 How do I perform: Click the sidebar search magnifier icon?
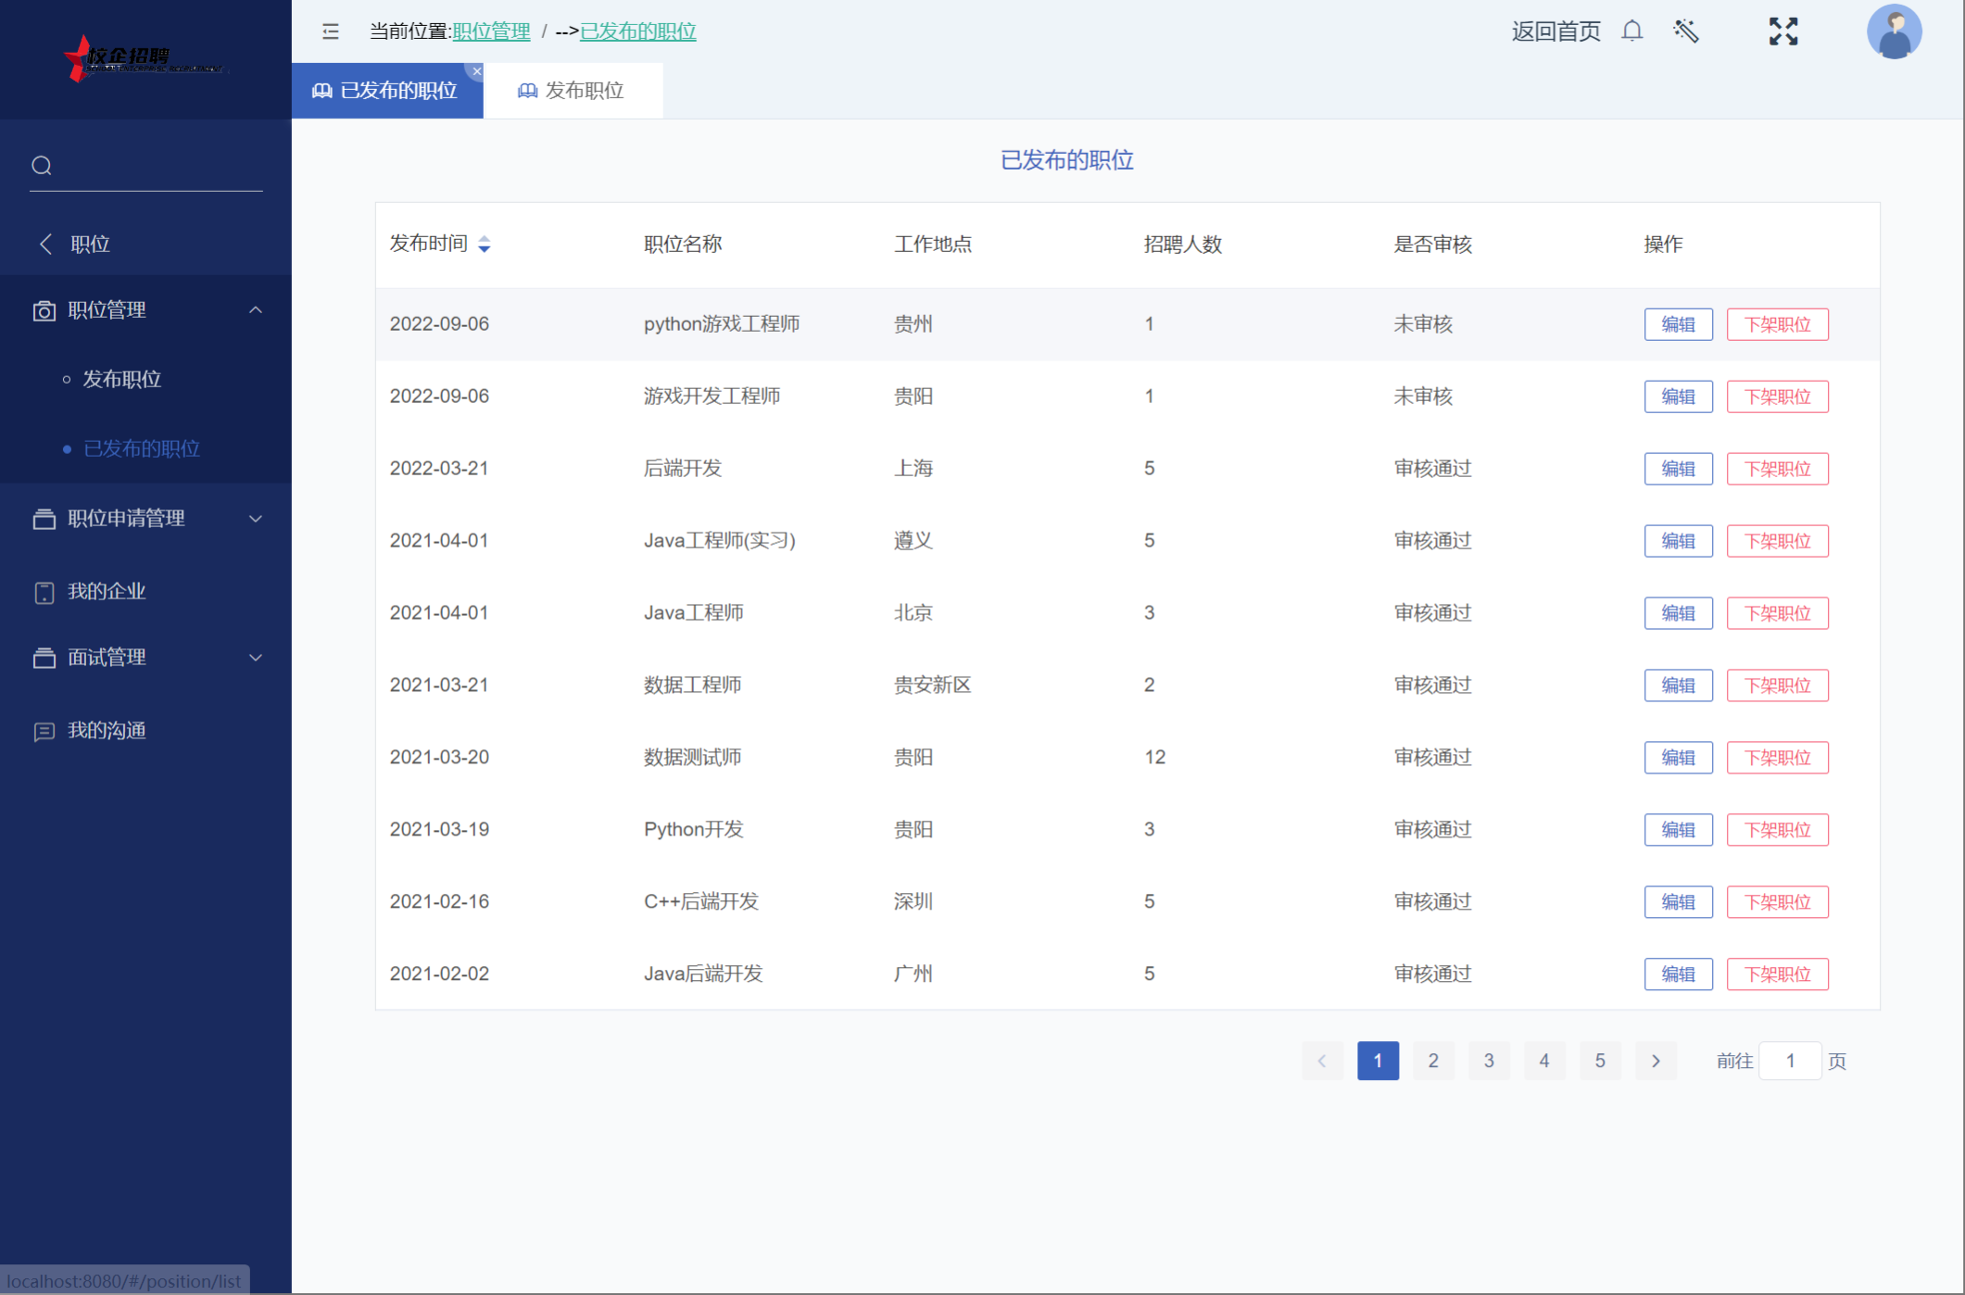tap(42, 166)
